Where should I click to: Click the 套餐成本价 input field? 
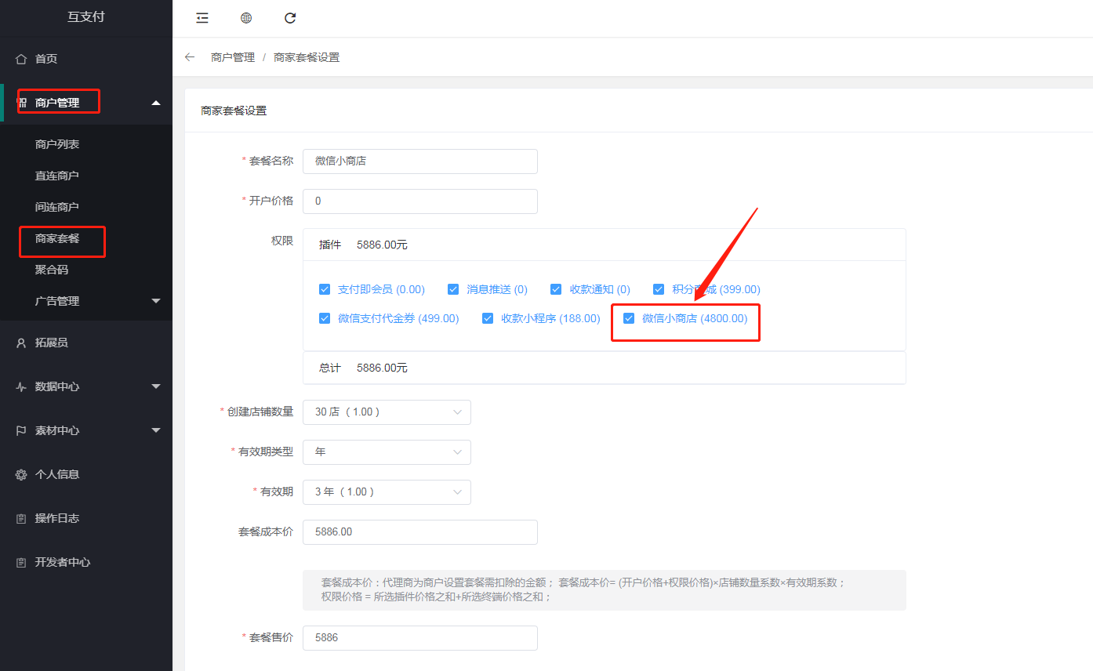(420, 531)
